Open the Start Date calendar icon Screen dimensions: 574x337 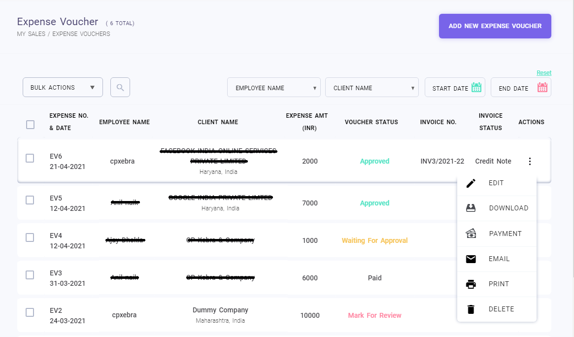pos(476,88)
